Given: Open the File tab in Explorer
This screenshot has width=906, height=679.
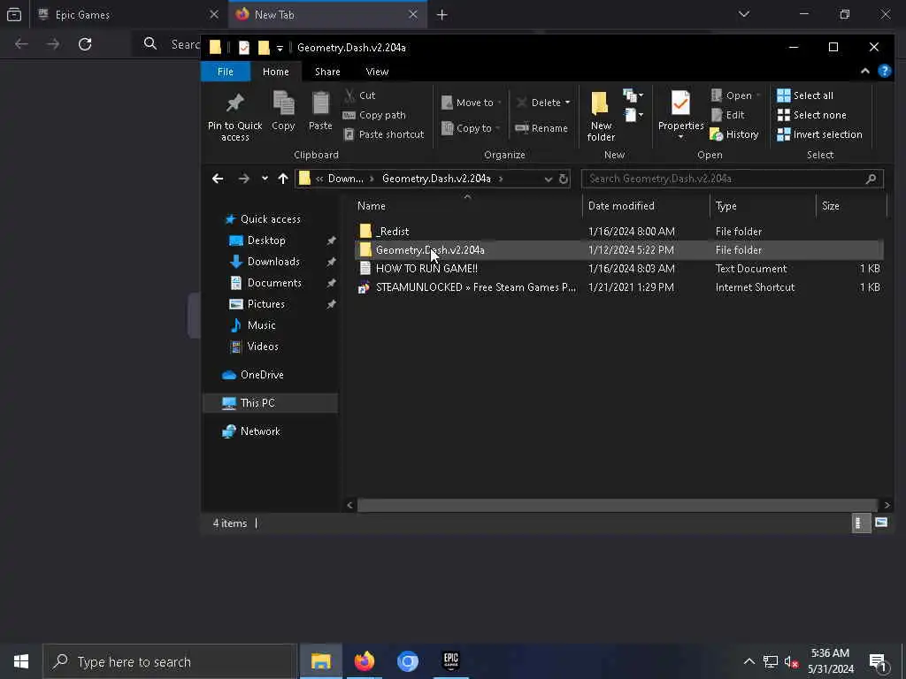Looking at the screenshot, I should click(x=226, y=72).
